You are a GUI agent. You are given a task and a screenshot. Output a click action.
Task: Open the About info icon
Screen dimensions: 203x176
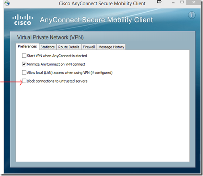pos(192,15)
